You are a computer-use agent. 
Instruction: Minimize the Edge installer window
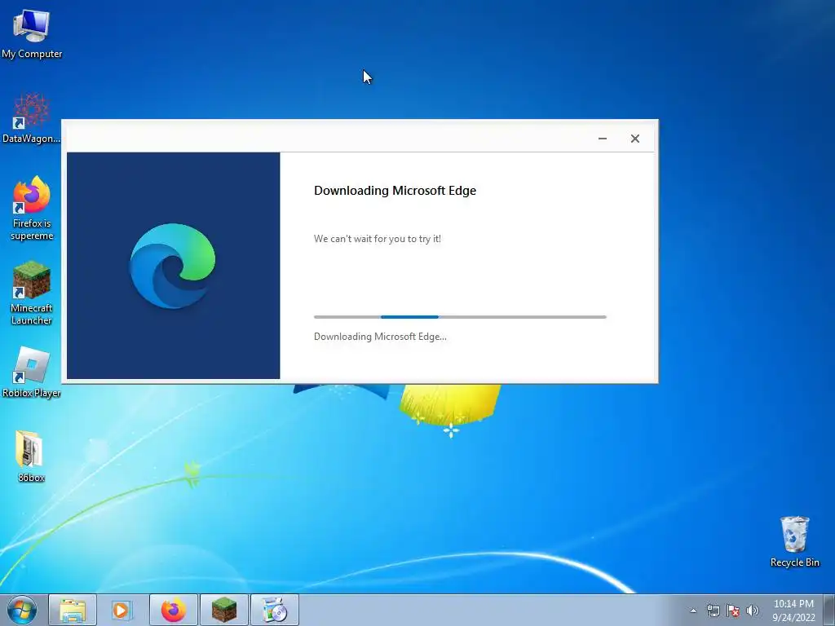[603, 139]
